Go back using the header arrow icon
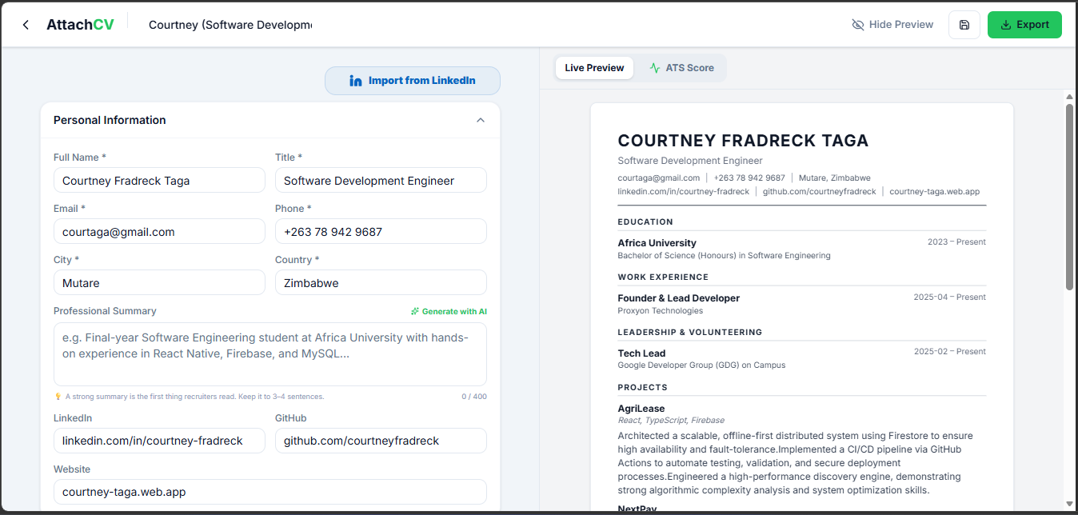 point(26,25)
